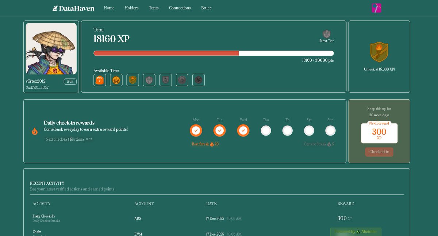Click the ACCOUNT column header
The width and height of the screenshot is (438, 236).
[x=144, y=203]
